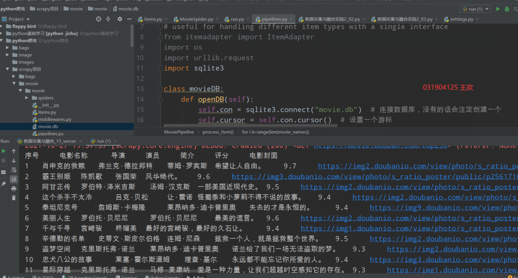
Task: Click the process_item() breadcrumb
Action: [218, 132]
